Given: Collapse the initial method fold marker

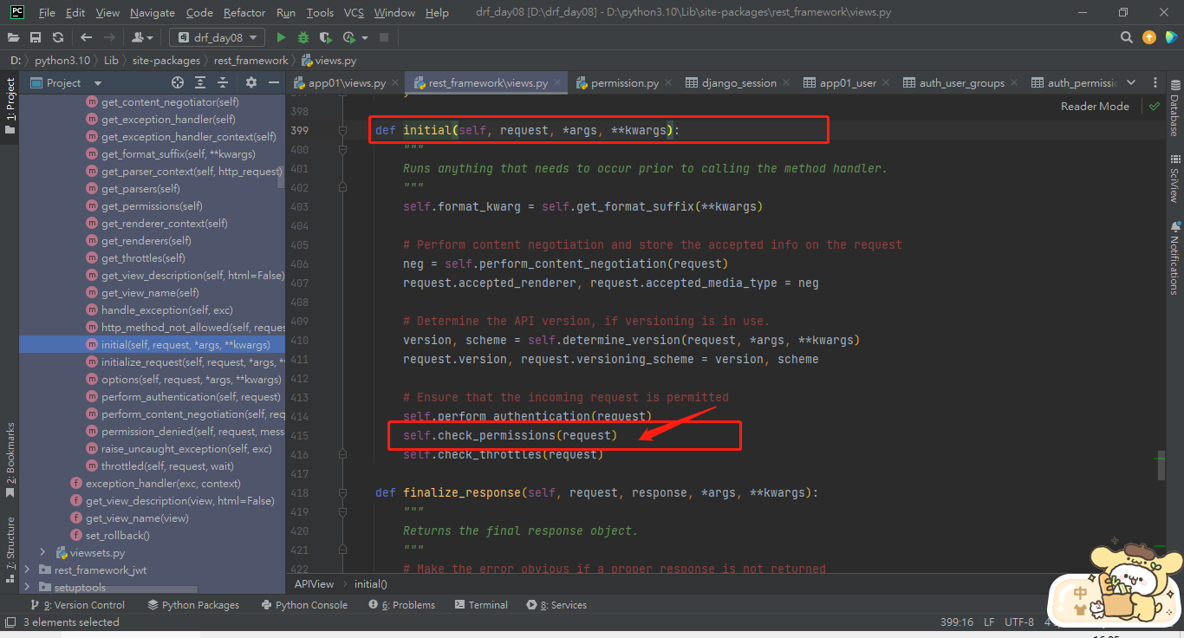Looking at the screenshot, I should point(343,130).
